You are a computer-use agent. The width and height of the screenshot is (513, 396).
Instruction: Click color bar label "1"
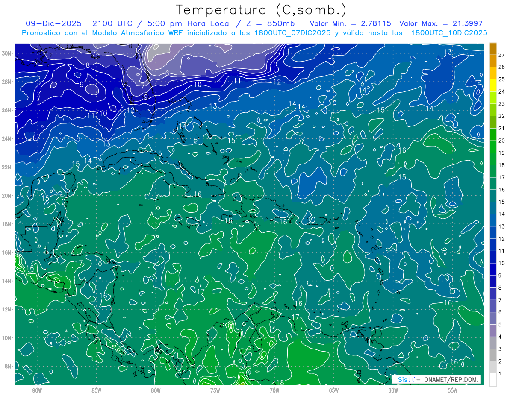tap(500, 374)
